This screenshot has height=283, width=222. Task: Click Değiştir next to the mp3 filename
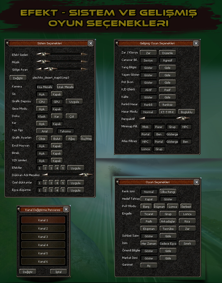18,78
